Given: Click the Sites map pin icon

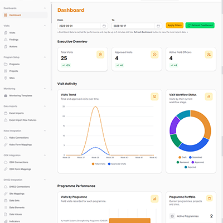Looking at the screenshot, I should click(6, 78).
